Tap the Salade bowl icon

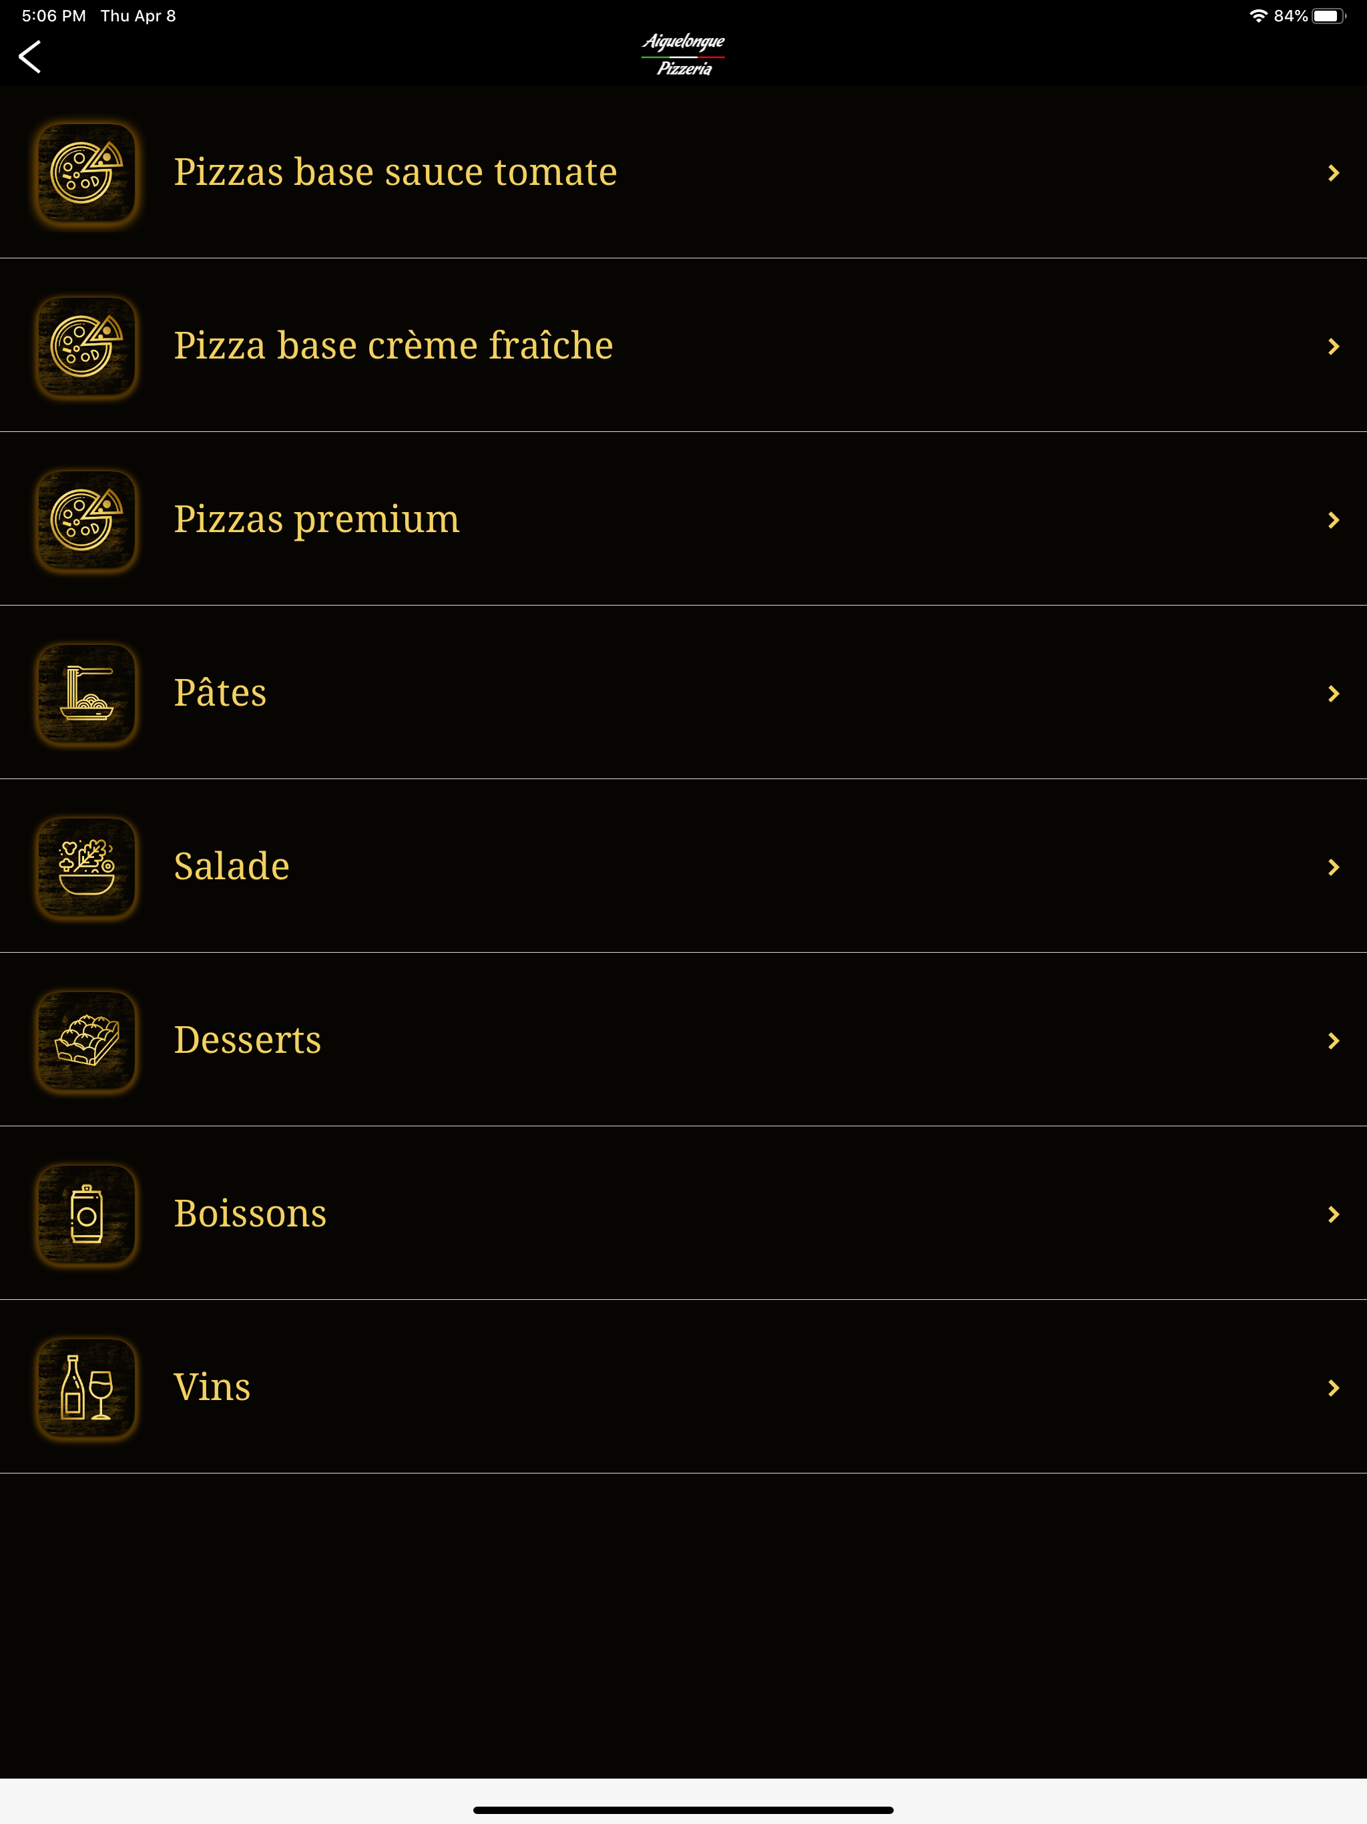(87, 867)
